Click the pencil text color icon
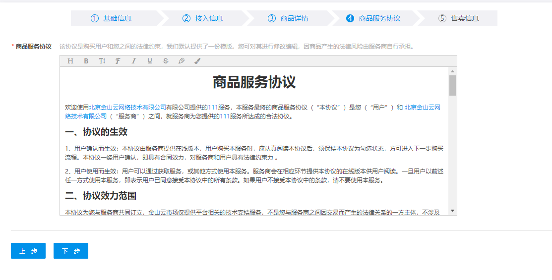Screen dimensions: 552x280 [x=182, y=61]
